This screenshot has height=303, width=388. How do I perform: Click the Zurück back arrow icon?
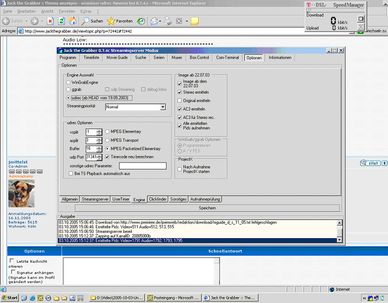tap(6, 21)
